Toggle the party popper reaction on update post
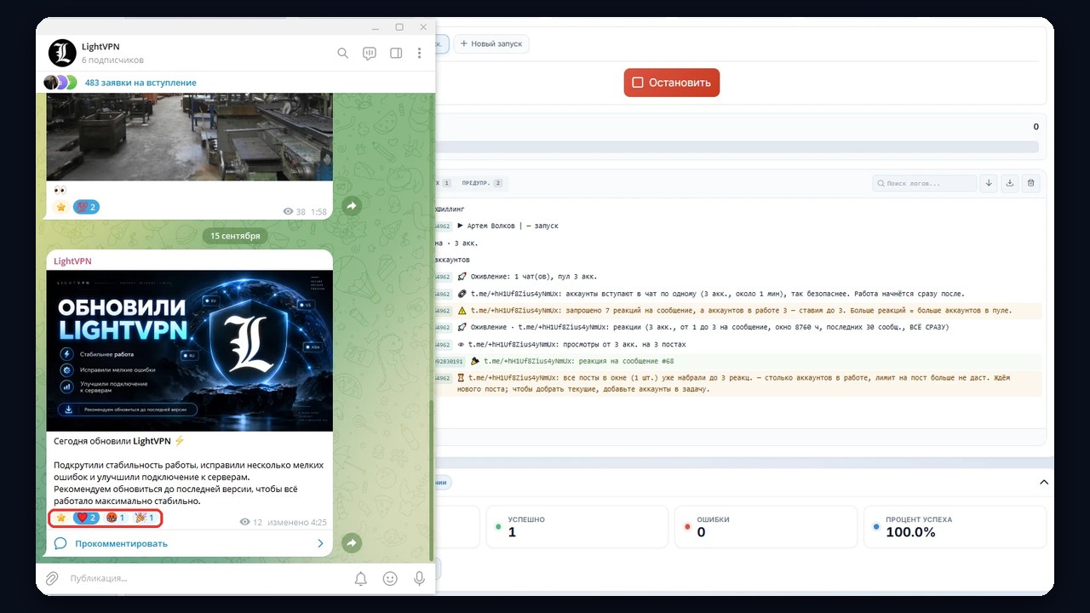The image size is (1090, 613). [144, 518]
